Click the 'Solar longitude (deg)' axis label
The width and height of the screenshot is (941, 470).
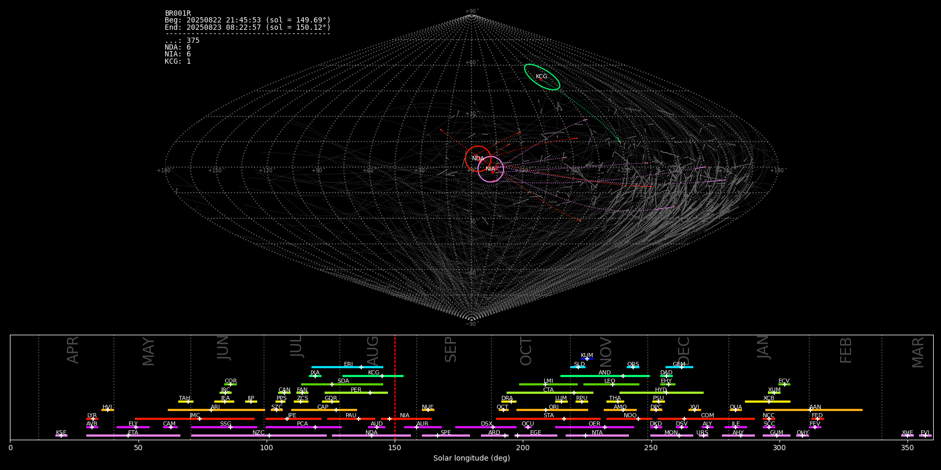click(472, 459)
